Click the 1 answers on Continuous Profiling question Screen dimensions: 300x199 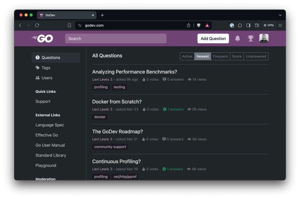pos(173,169)
